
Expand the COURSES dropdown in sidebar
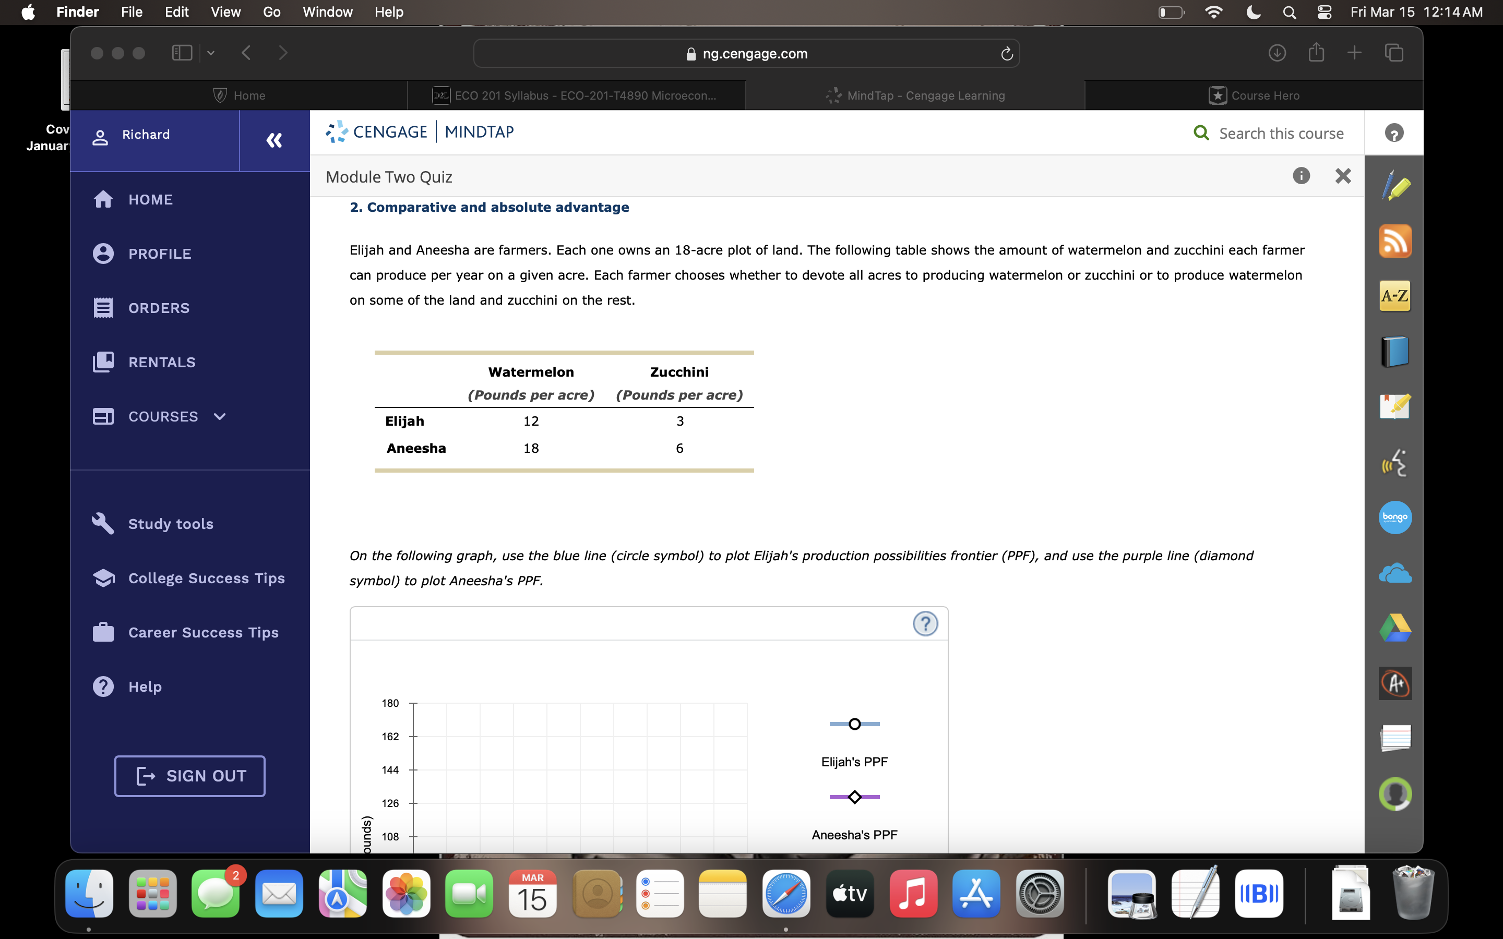pyautogui.click(x=219, y=417)
